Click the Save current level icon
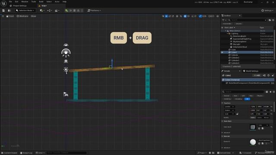Image resolution: width=276 pixels, height=155 pixels. click(x=3, y=10)
